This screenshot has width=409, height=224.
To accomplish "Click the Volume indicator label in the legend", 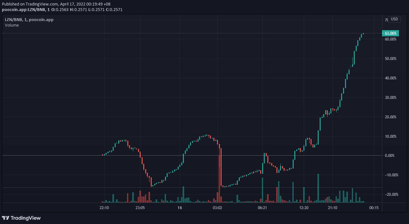I will click(x=12, y=25).
